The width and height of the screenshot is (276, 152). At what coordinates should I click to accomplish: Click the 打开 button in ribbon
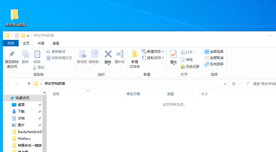(x=188, y=53)
